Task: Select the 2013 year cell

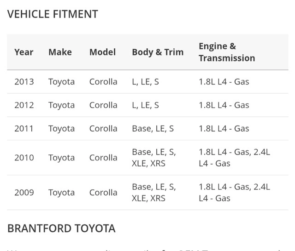Action: 24,82
